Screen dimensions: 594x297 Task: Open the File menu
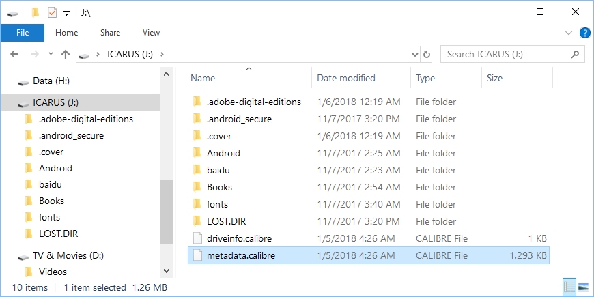23,33
